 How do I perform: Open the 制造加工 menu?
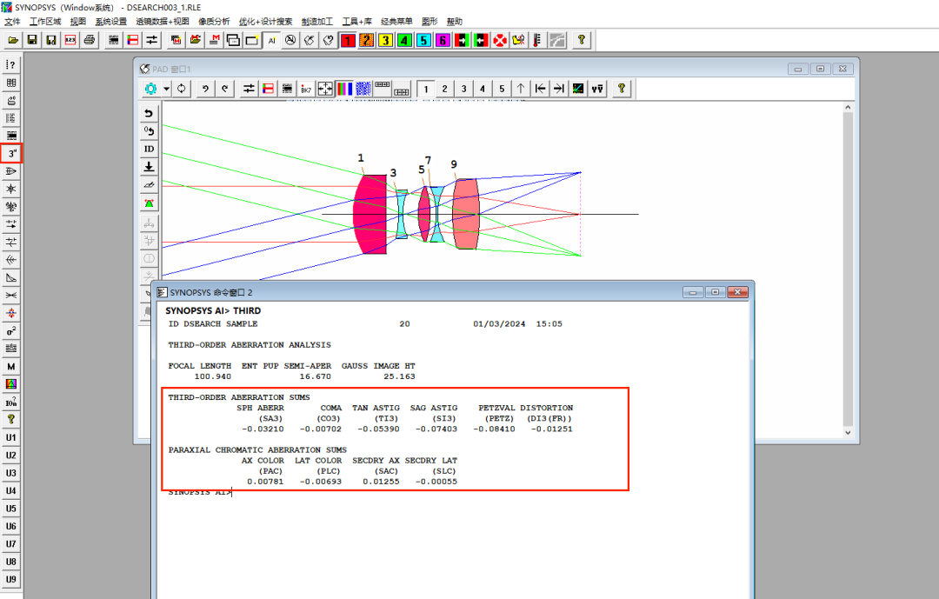click(316, 22)
